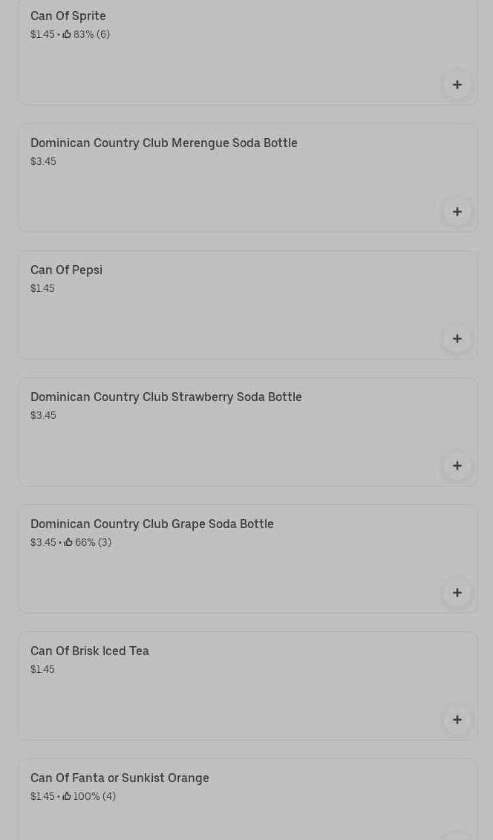This screenshot has width=493, height=840.
Task: Add Merengue Soda Bottle with plus button
Action: click(x=457, y=212)
